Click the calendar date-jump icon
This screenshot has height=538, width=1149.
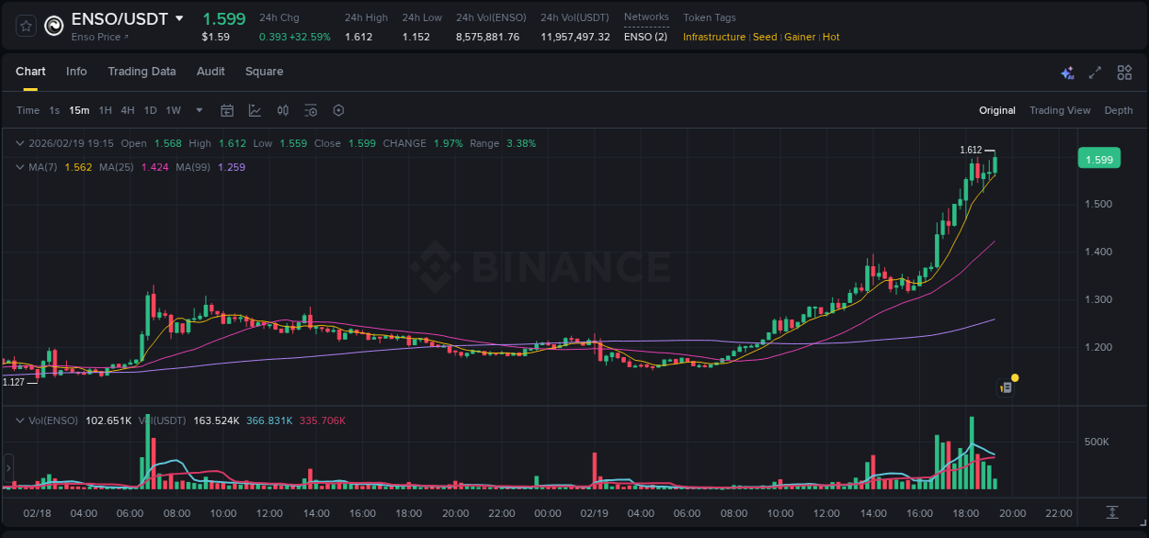[227, 110]
